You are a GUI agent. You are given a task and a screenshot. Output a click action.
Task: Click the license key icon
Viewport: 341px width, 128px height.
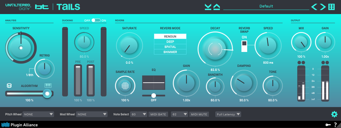pyautogui.click(x=328, y=125)
